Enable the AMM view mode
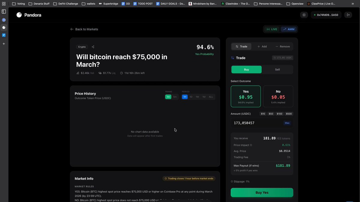The image size is (360, 202). 289,29
